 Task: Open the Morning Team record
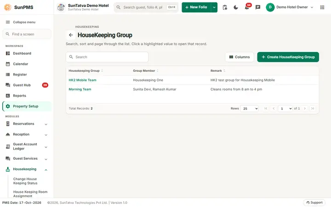pos(80,89)
